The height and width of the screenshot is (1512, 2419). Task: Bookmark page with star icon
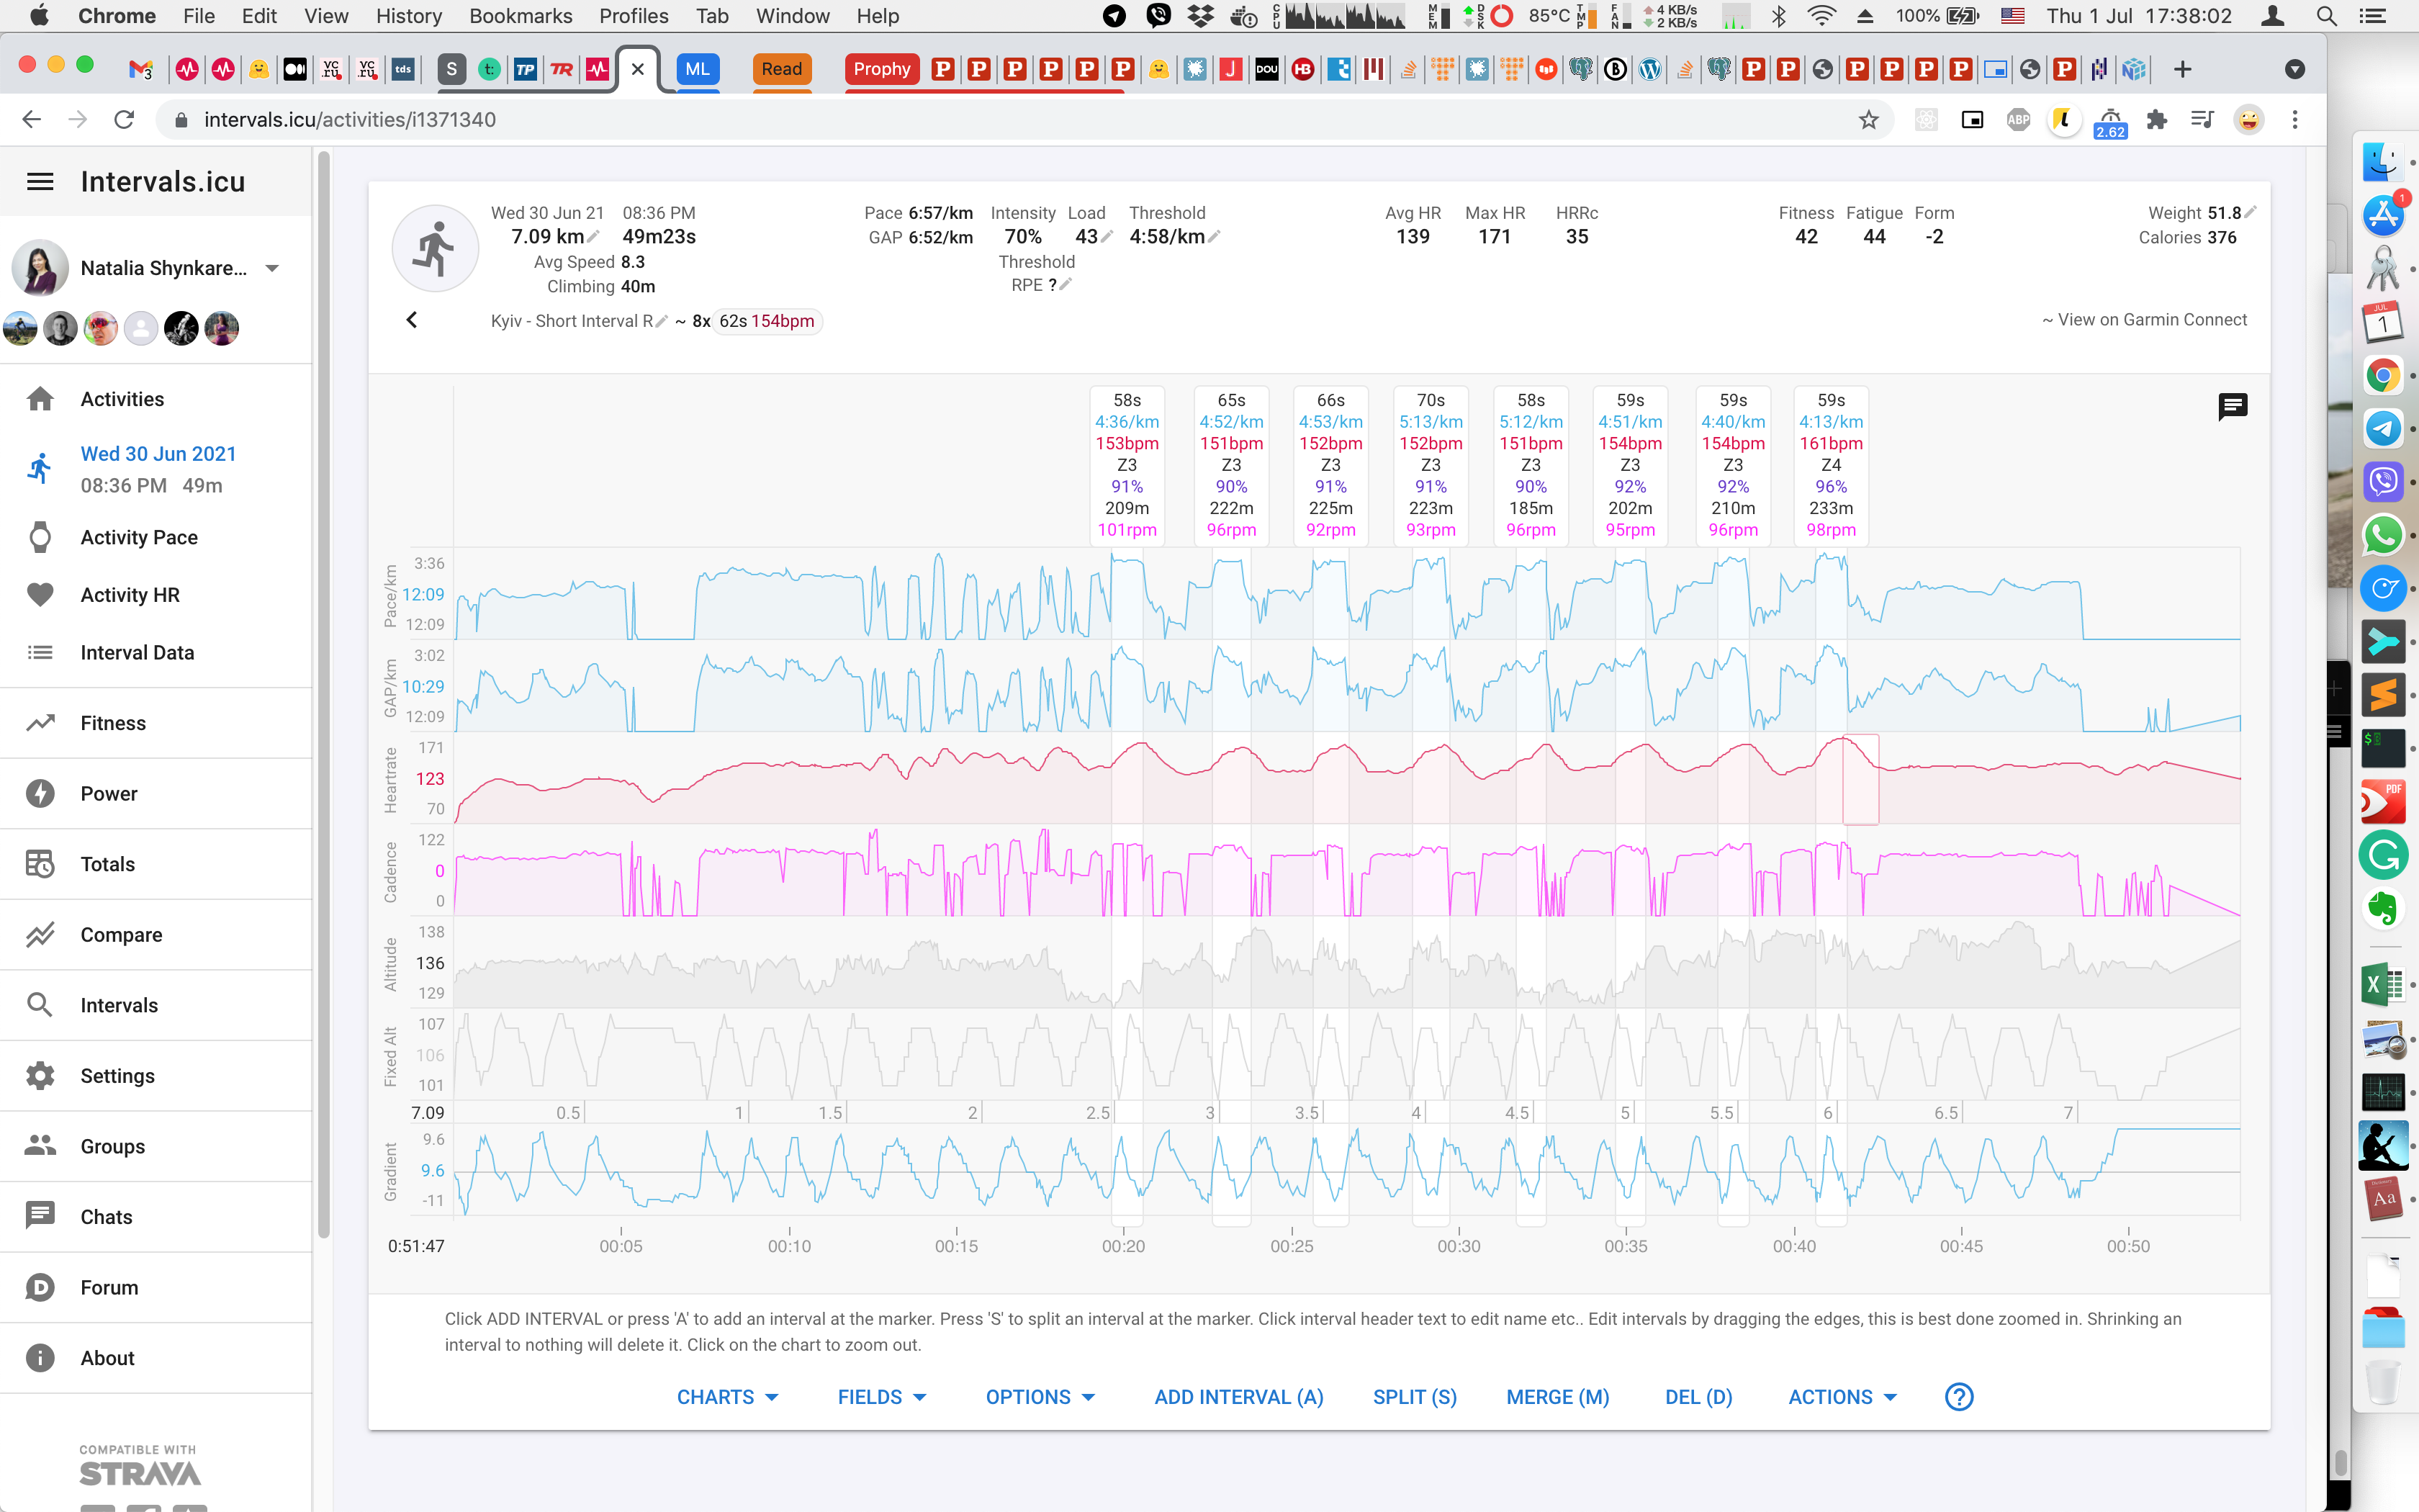[x=1868, y=120]
